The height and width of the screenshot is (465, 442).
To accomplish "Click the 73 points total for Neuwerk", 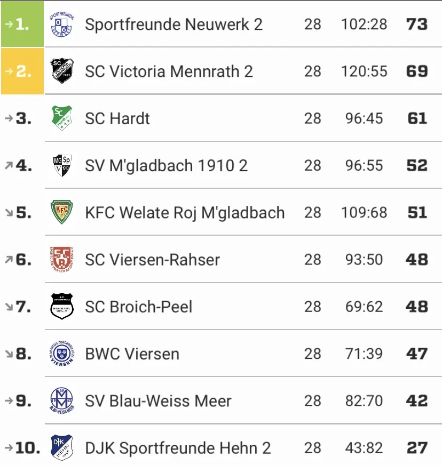I will [x=417, y=25].
